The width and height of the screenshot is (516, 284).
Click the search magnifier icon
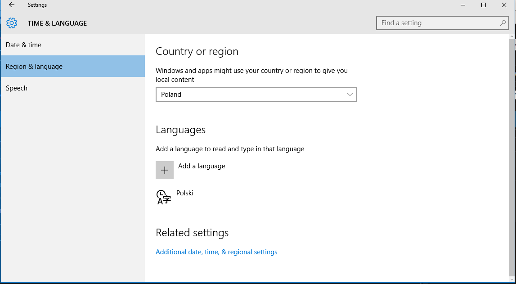503,23
